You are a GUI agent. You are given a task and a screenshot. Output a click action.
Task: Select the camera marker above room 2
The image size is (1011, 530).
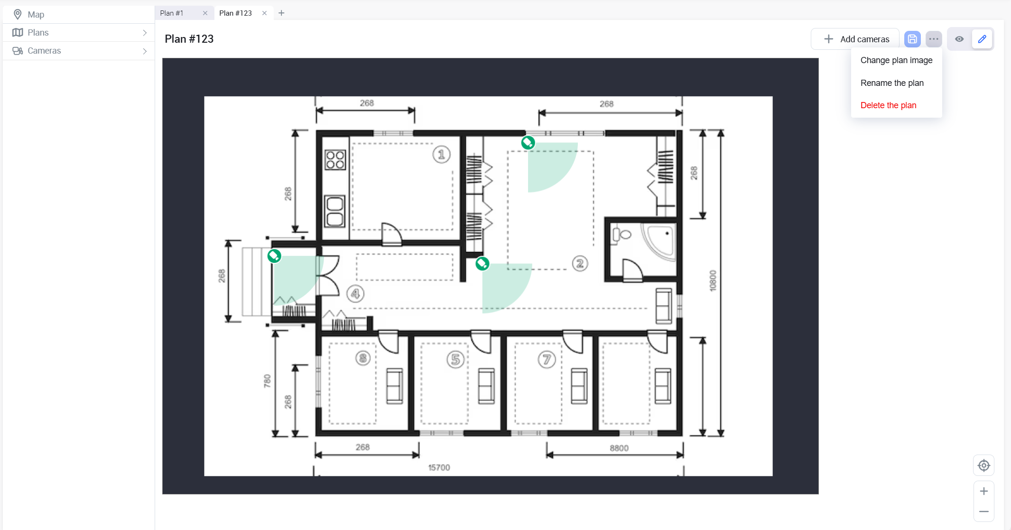click(x=528, y=142)
